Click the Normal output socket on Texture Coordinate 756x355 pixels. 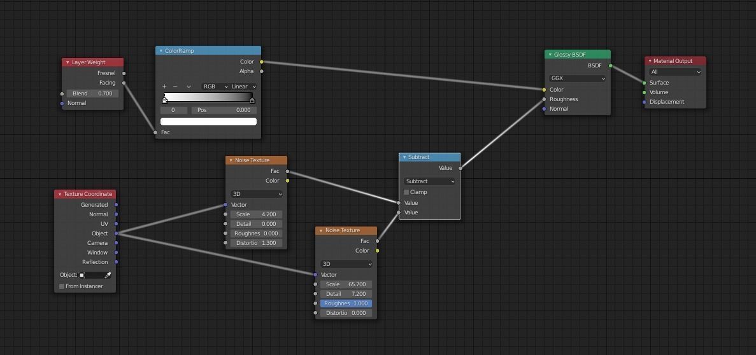[116, 214]
